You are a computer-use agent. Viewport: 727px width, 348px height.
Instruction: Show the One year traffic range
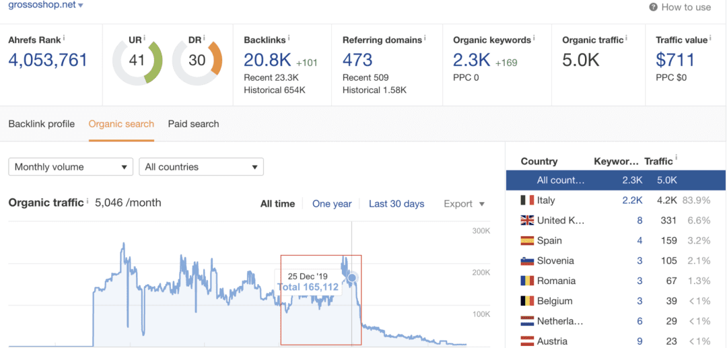(332, 204)
